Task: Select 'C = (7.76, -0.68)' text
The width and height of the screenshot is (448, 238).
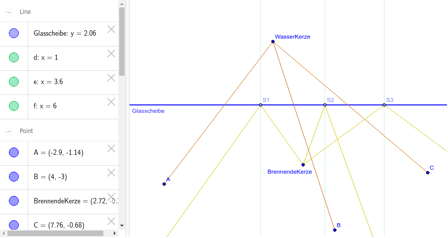Action: (x=59, y=226)
